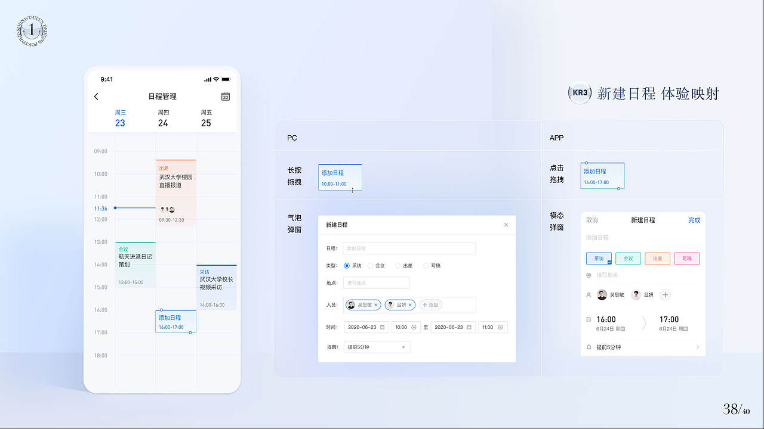Close the 新建日程 PC dialog
Screen dimensions: 764x429
click(506, 225)
